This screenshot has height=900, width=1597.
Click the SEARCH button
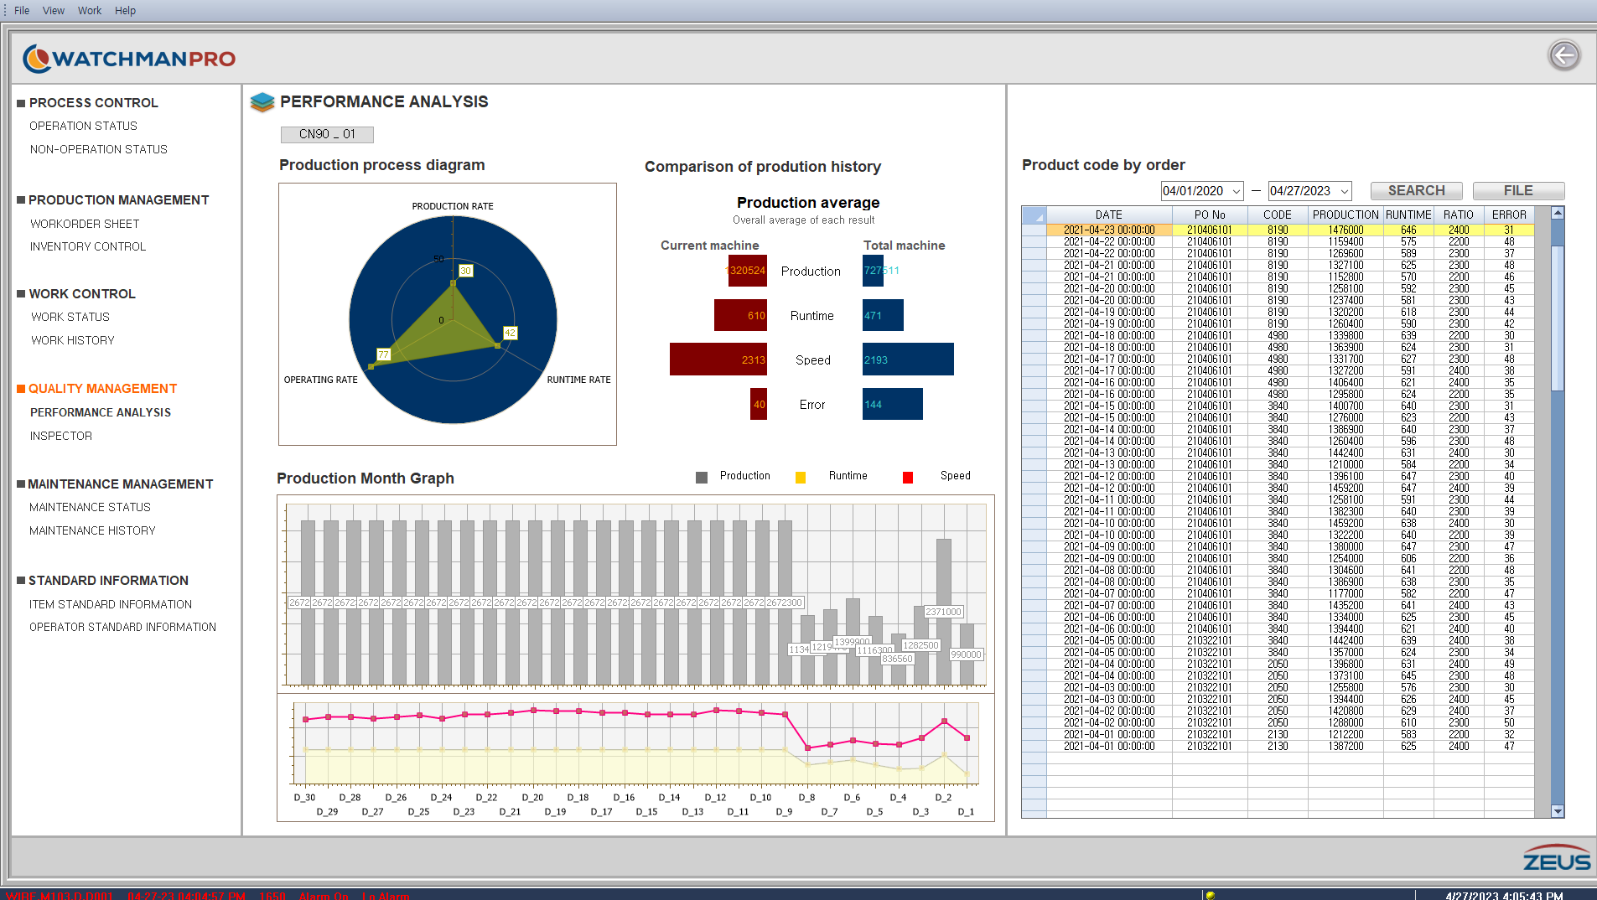(x=1416, y=190)
